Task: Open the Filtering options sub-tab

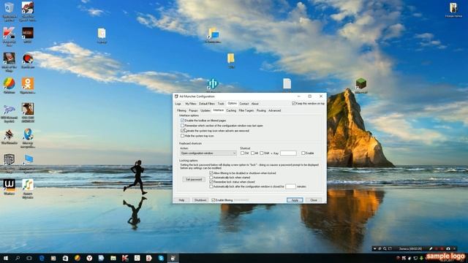Action: (181, 110)
